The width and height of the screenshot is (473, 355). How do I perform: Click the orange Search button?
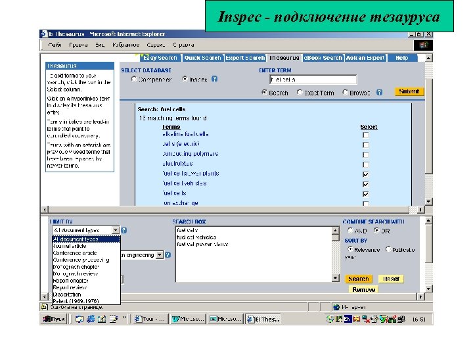click(359, 279)
